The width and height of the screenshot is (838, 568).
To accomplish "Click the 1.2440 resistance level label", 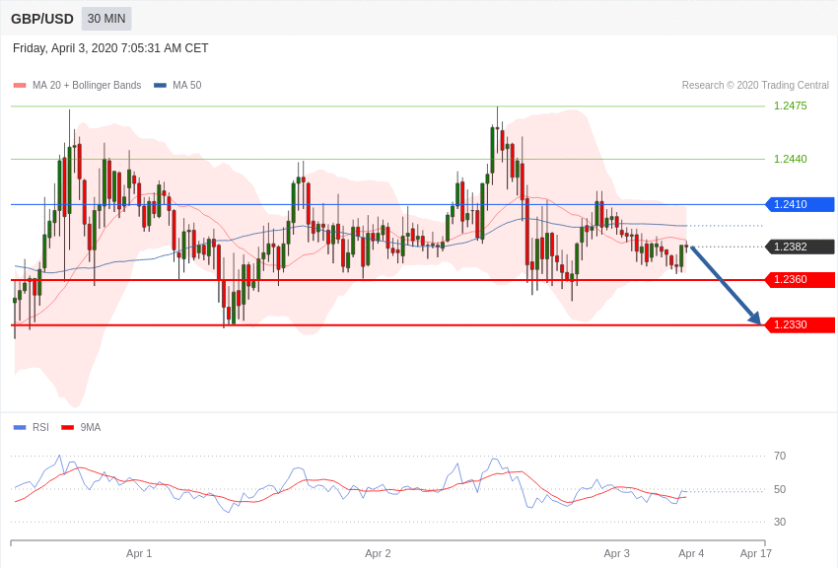I will (791, 159).
